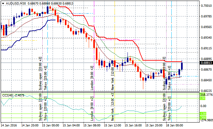Click the 218.3776 CCI scale value
The image size is (213, 129).
coord(207,94)
